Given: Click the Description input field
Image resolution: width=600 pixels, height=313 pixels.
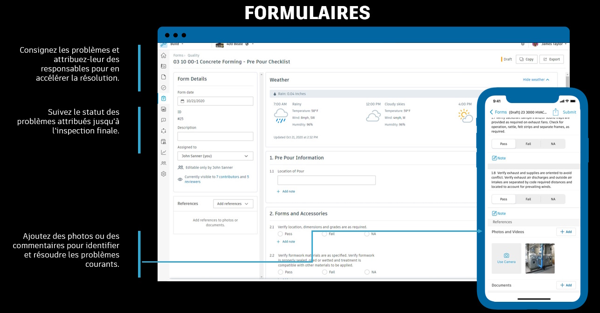Looking at the screenshot, I should point(215,136).
